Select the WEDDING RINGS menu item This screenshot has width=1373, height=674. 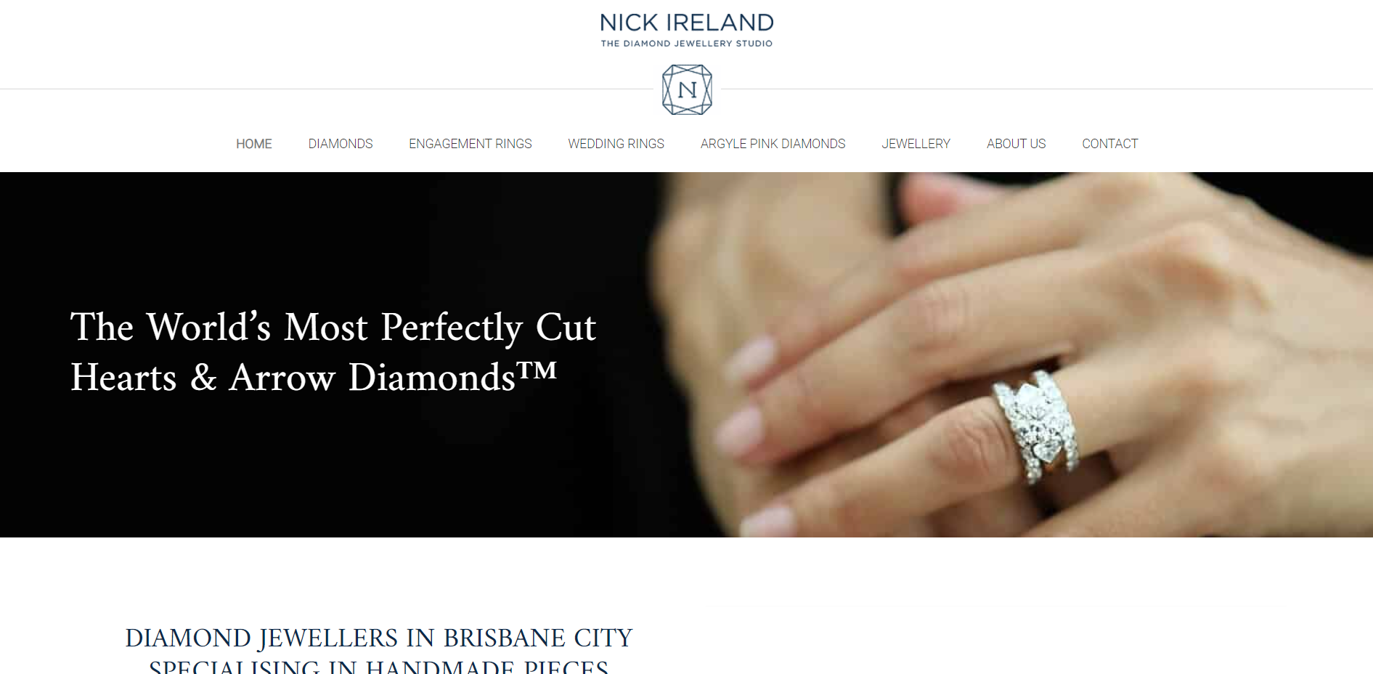616,144
